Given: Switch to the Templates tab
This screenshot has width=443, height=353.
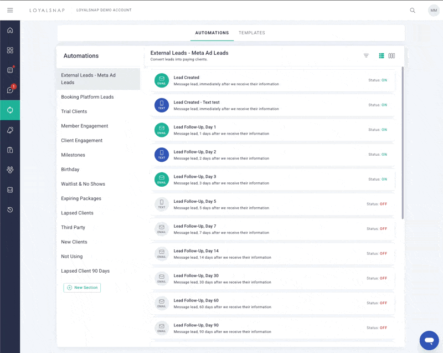Looking at the screenshot, I should [252, 33].
